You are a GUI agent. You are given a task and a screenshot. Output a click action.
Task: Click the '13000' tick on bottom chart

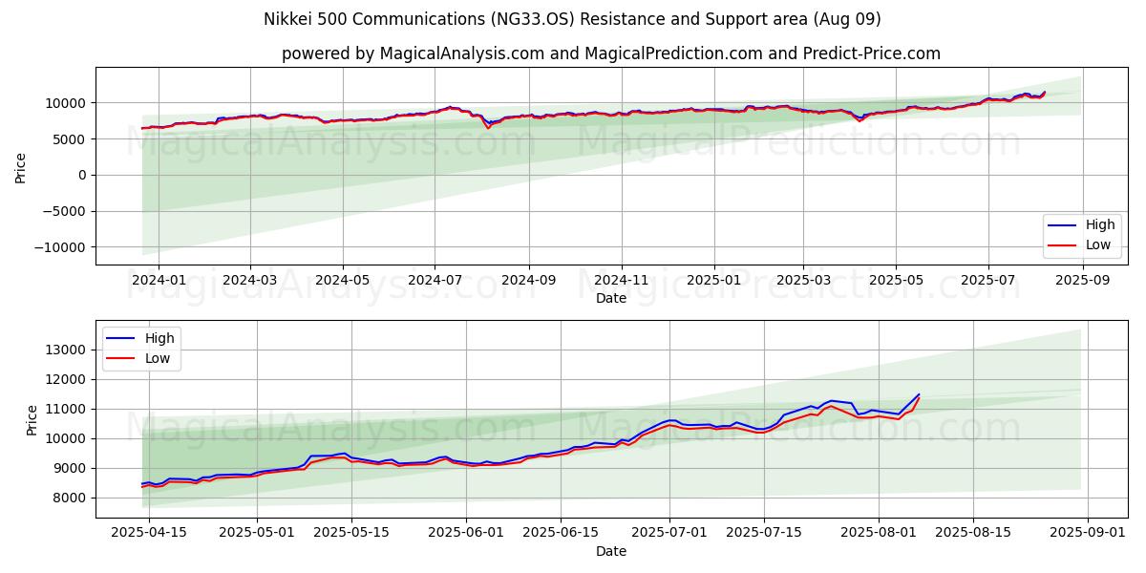[x=68, y=350]
